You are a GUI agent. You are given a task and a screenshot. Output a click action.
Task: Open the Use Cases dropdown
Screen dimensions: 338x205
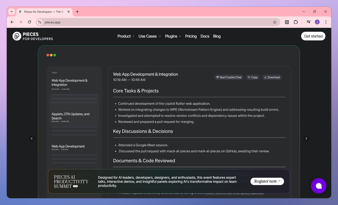pyautogui.click(x=149, y=36)
